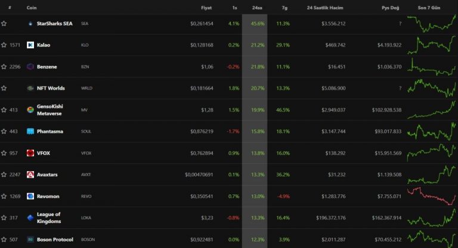This screenshot has width=458, height=248.
Task: Click the Benzene coin logo
Action: click(30, 67)
